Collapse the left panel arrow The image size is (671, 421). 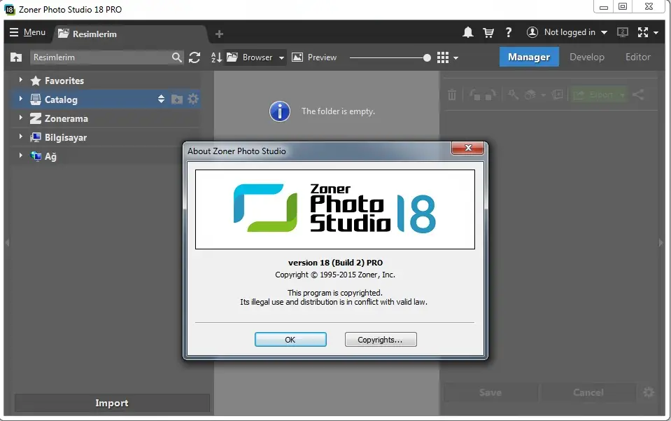pyautogui.click(x=7, y=242)
